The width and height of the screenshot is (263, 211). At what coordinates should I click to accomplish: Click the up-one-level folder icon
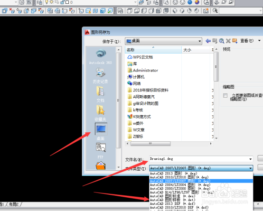[215, 41]
